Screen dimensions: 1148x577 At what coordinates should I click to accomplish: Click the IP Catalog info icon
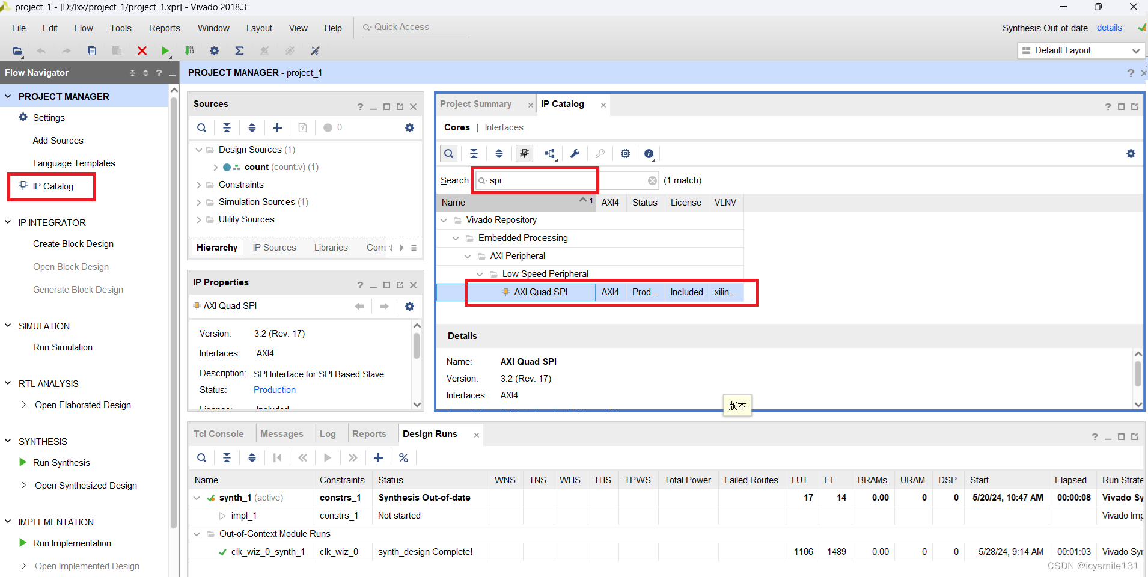[x=649, y=154]
